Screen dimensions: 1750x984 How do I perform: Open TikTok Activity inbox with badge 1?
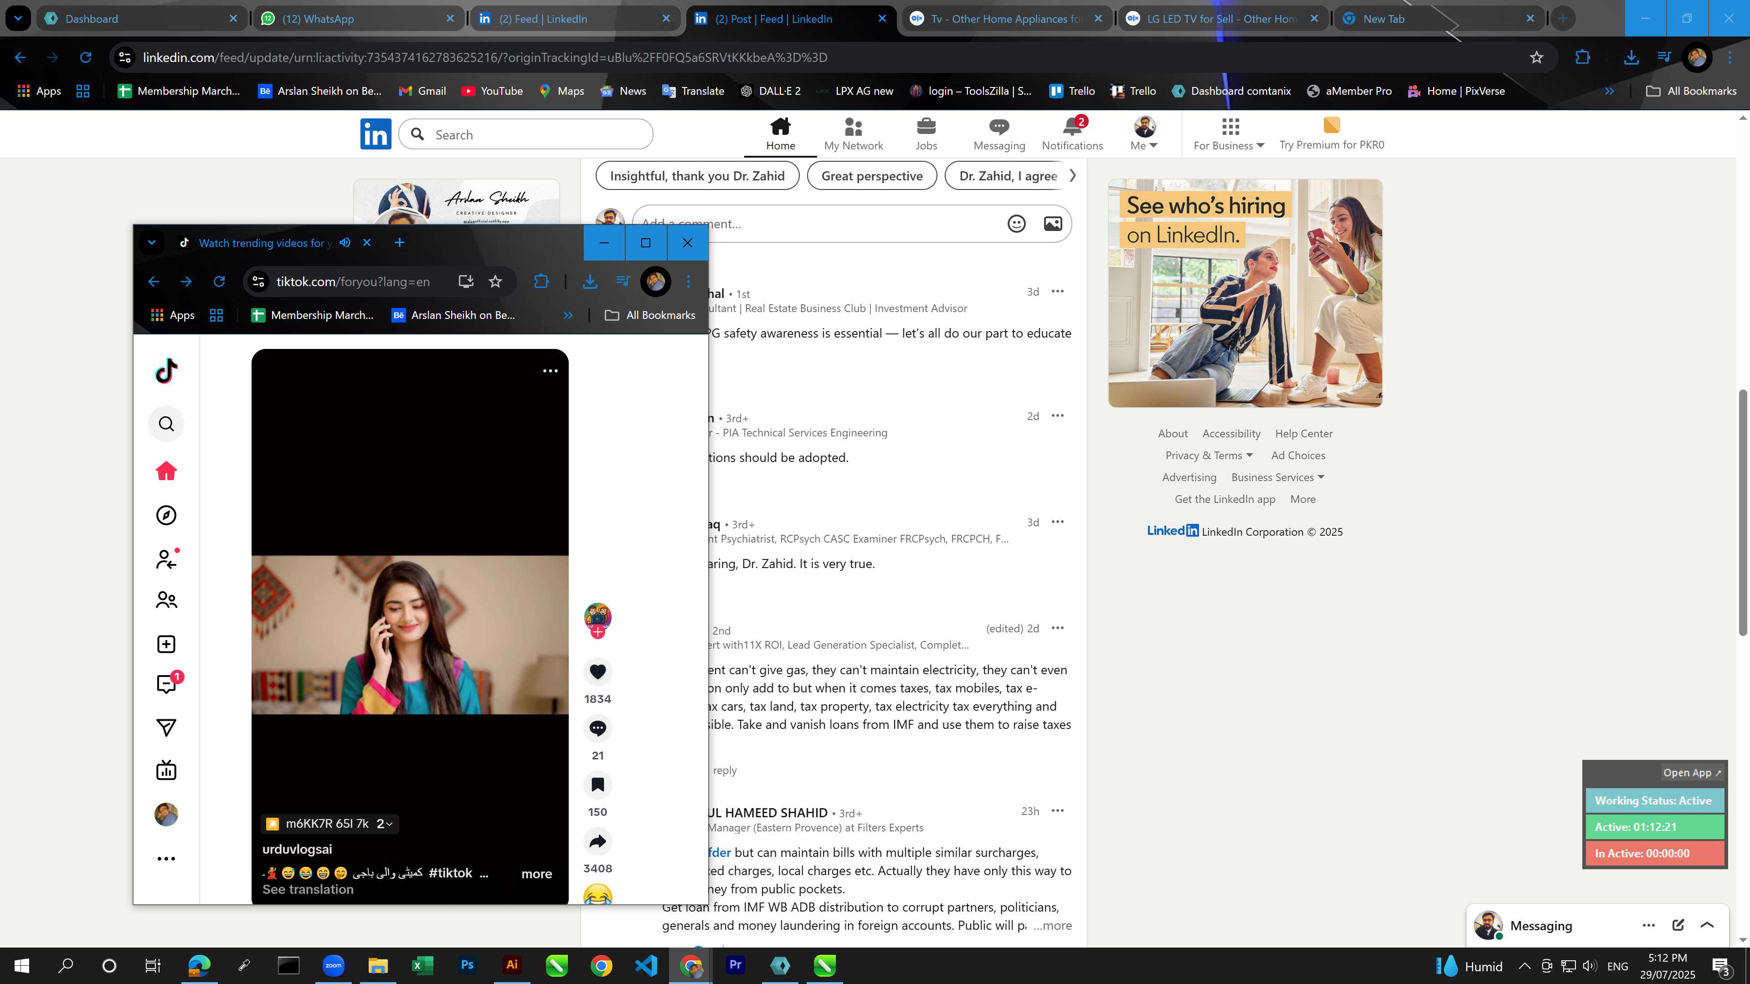click(166, 684)
